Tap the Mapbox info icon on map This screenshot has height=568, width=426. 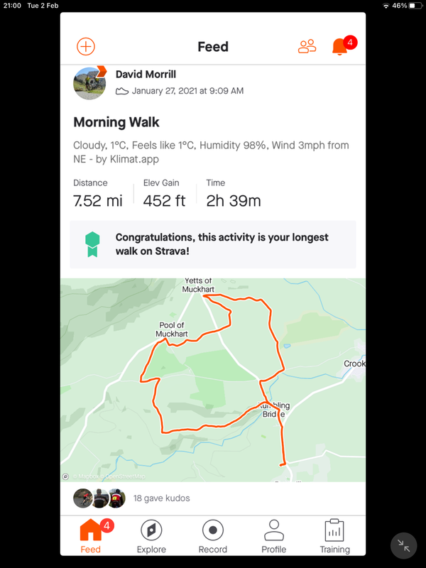(66, 476)
